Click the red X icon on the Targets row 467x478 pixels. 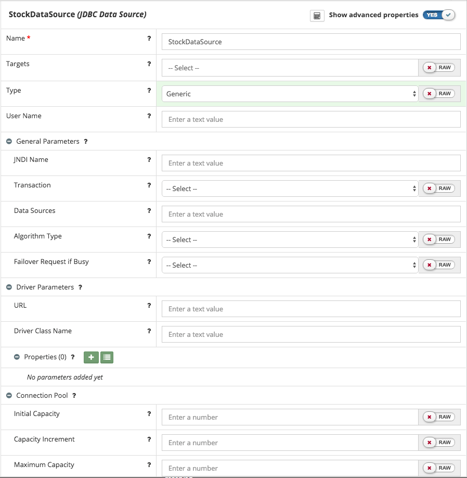click(430, 68)
